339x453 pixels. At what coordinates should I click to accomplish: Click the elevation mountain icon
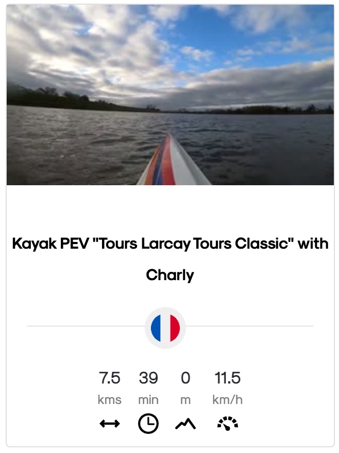(185, 424)
